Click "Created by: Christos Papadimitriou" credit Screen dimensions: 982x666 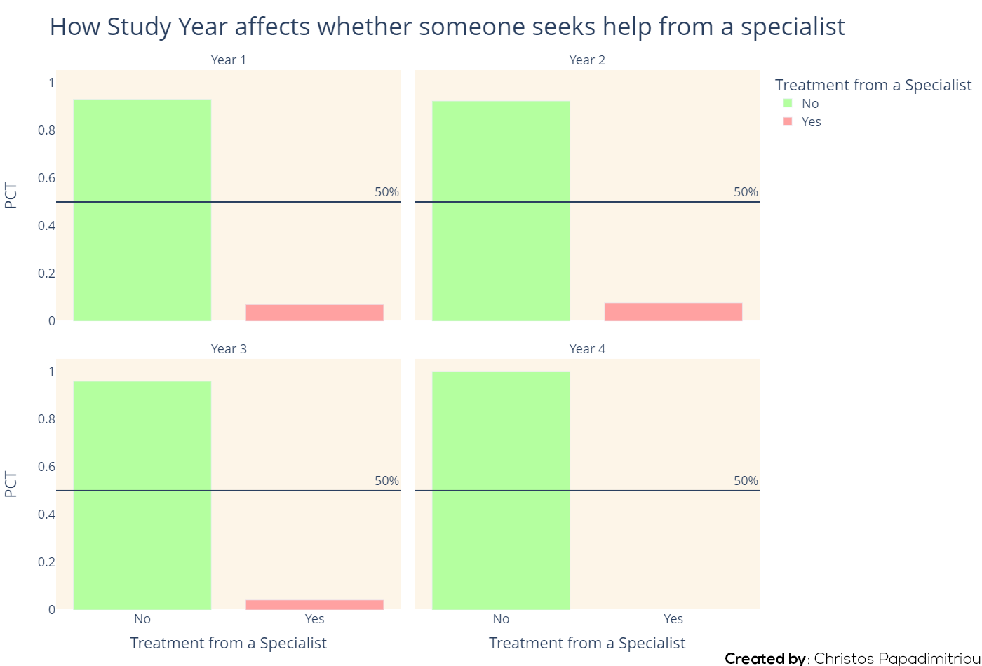852,658
